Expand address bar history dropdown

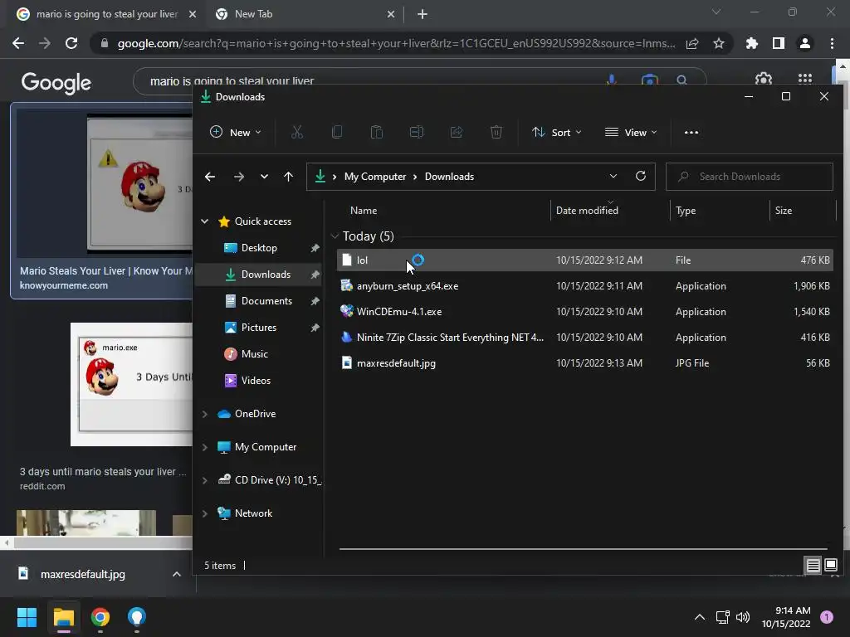[613, 176]
